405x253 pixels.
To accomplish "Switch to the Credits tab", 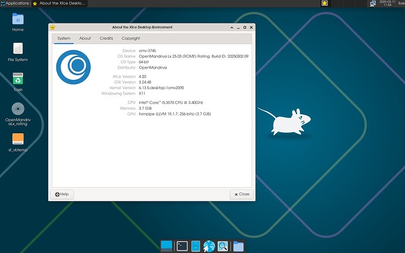I will point(106,38).
